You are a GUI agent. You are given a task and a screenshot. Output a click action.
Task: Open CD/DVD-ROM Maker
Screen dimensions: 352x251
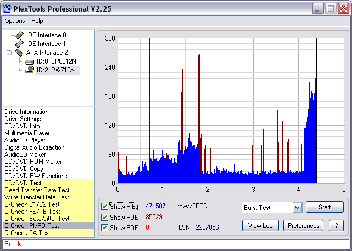pos(33,162)
